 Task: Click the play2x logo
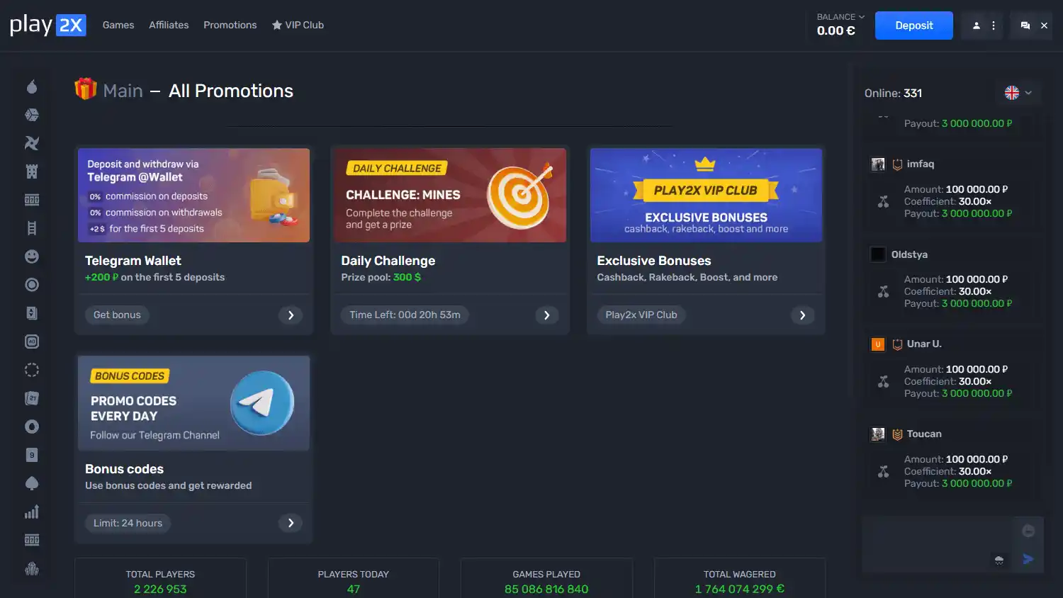click(48, 26)
